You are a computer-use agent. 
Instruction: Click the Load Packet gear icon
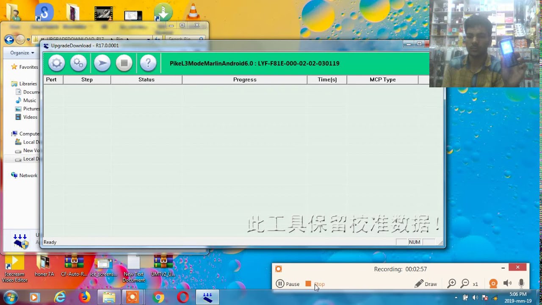[56, 63]
